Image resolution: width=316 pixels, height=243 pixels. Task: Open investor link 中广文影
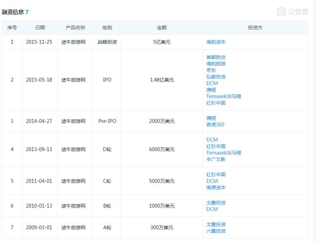click(216, 159)
